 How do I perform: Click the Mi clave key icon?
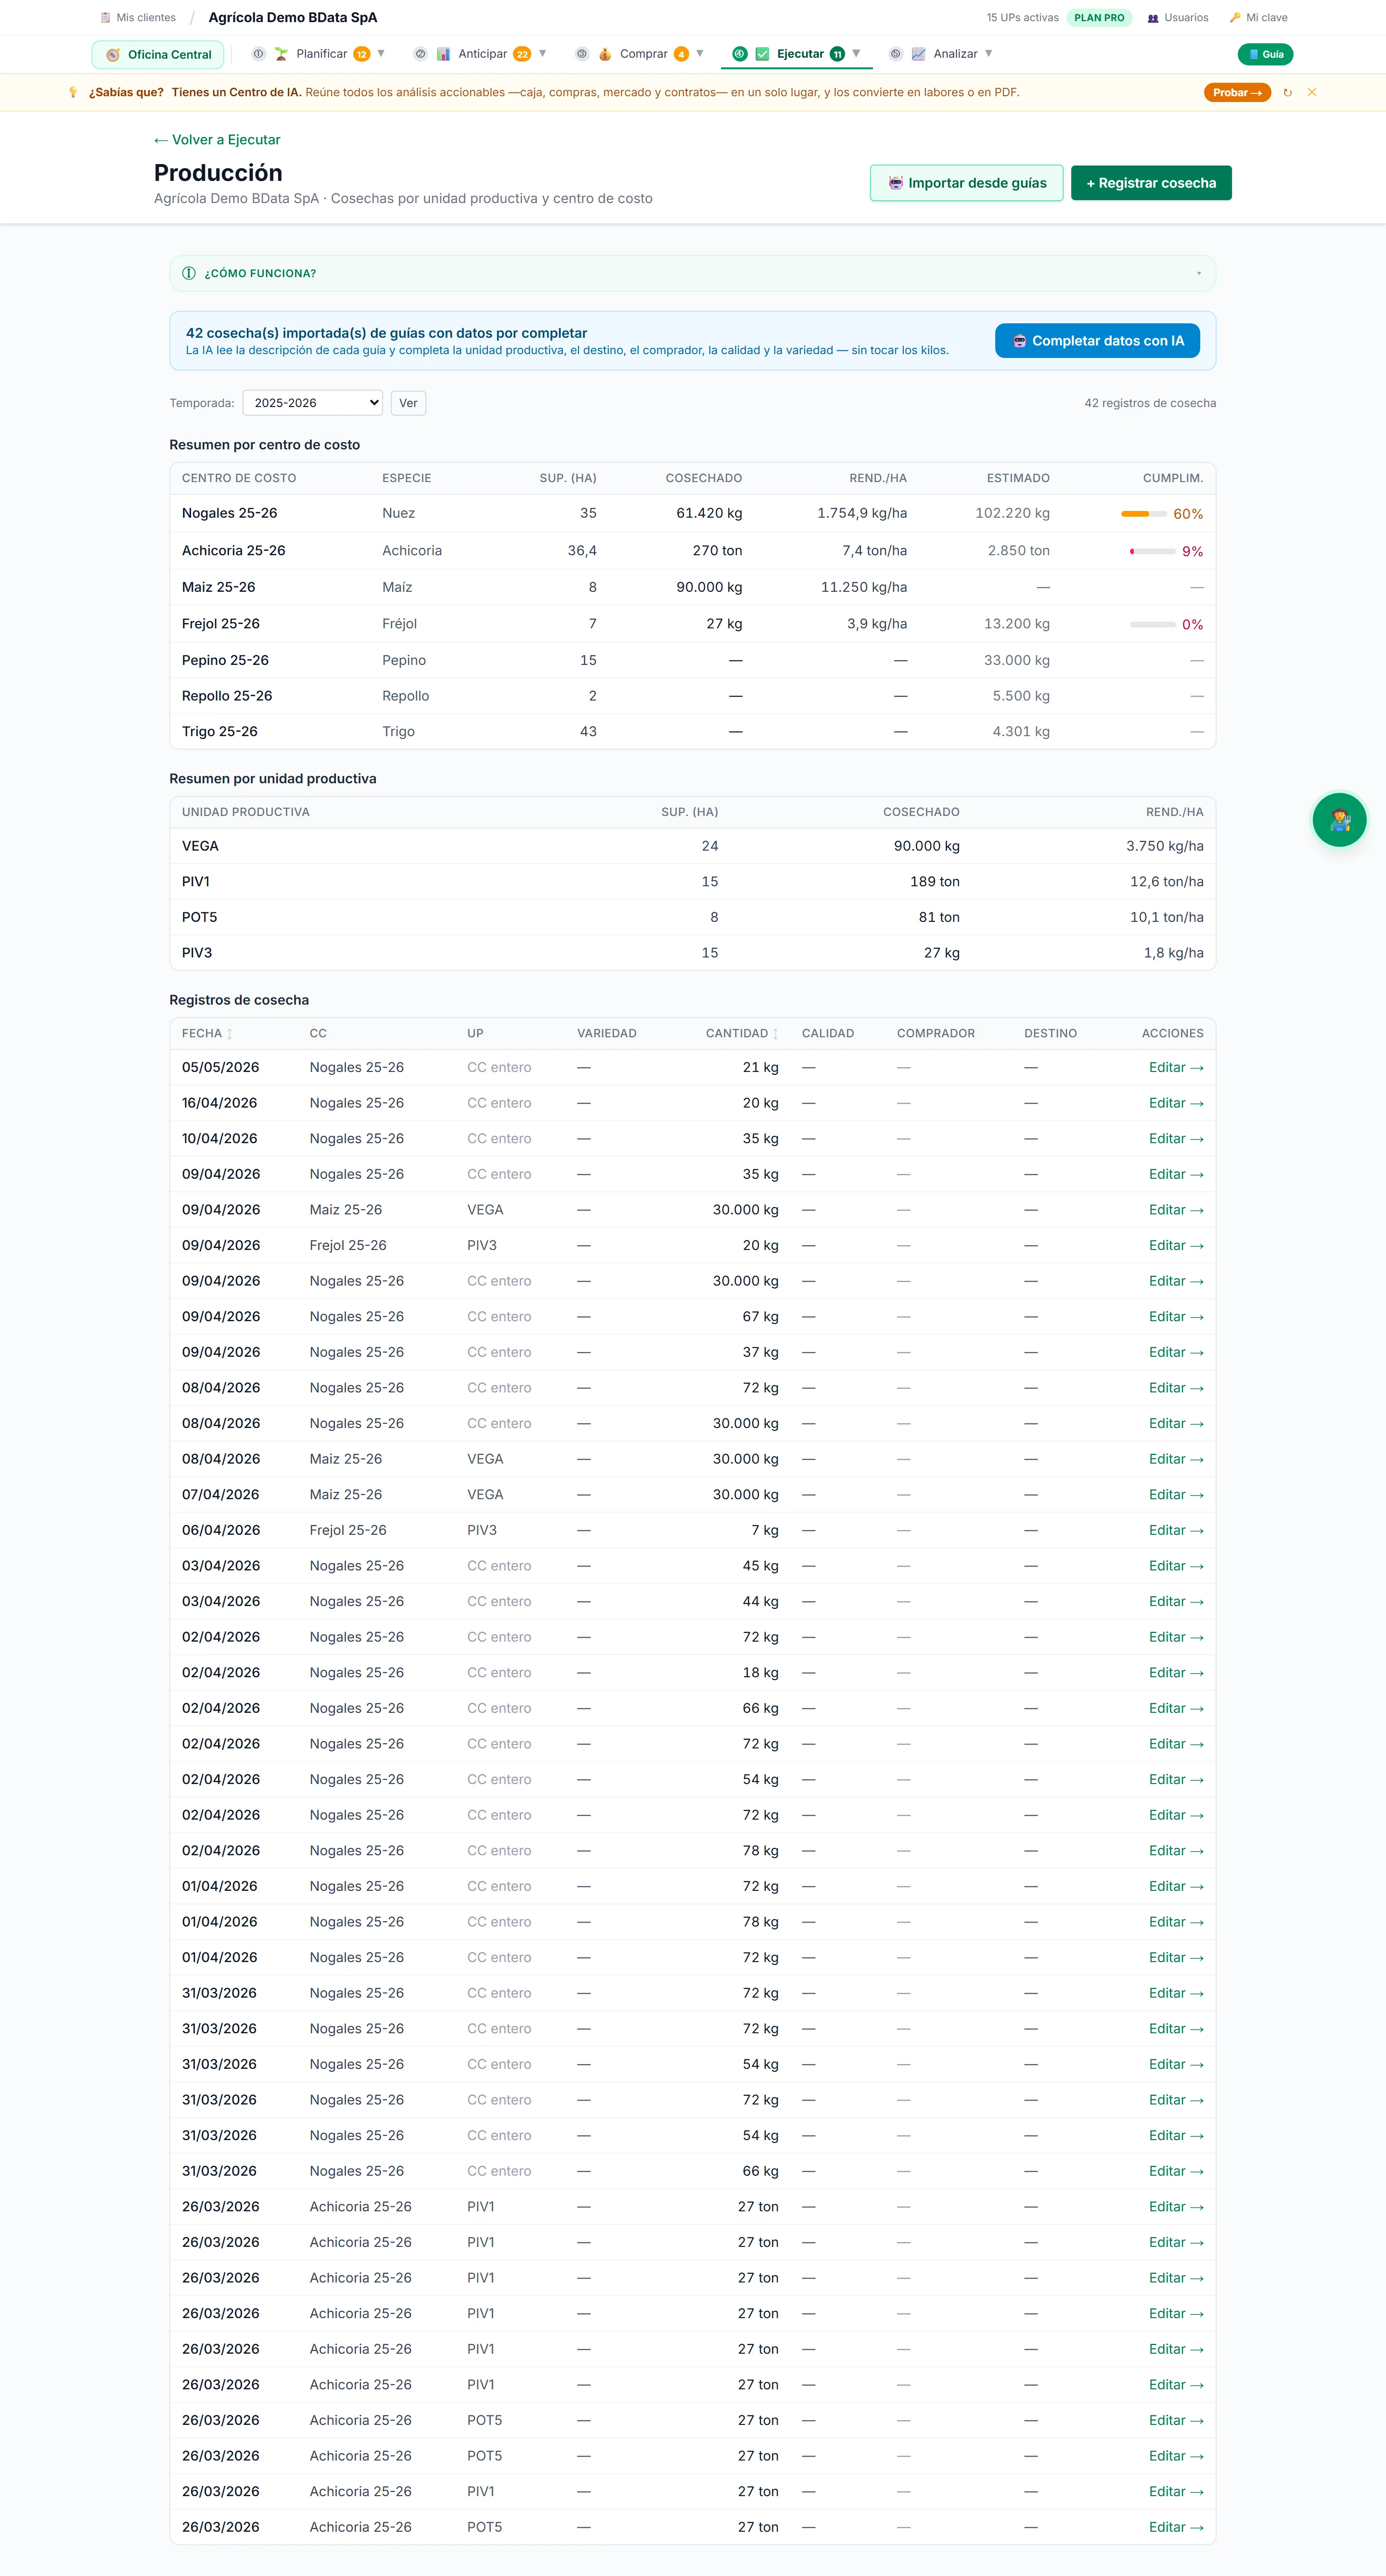1235,18
